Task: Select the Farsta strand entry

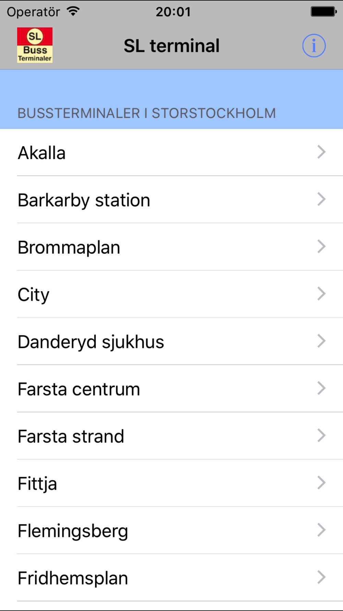Action: pos(171,436)
